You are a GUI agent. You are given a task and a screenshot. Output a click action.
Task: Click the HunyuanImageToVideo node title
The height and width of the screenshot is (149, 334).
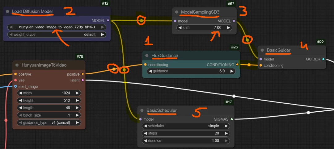(x=44, y=65)
